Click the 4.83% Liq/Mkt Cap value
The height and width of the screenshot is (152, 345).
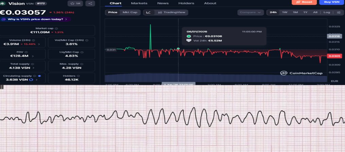pos(71,56)
